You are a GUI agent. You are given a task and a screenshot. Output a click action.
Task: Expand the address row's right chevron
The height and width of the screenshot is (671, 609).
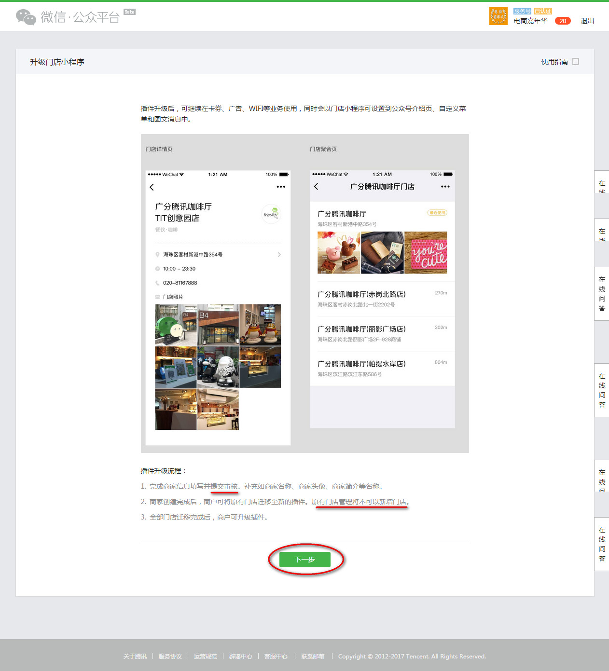pyautogui.click(x=279, y=255)
